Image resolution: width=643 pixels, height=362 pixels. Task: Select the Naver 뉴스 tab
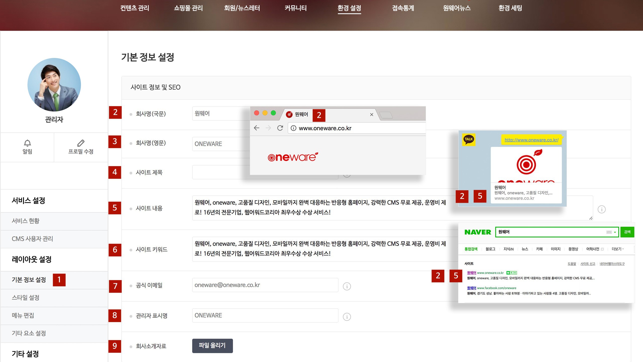525,249
